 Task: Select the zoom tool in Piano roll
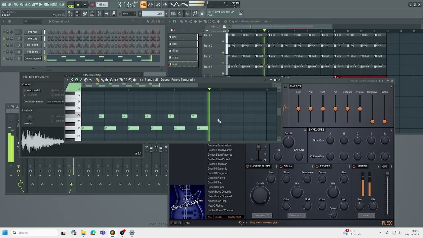pyautogui.click(x=130, y=80)
